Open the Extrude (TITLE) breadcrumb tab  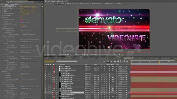click(x=71, y=4)
